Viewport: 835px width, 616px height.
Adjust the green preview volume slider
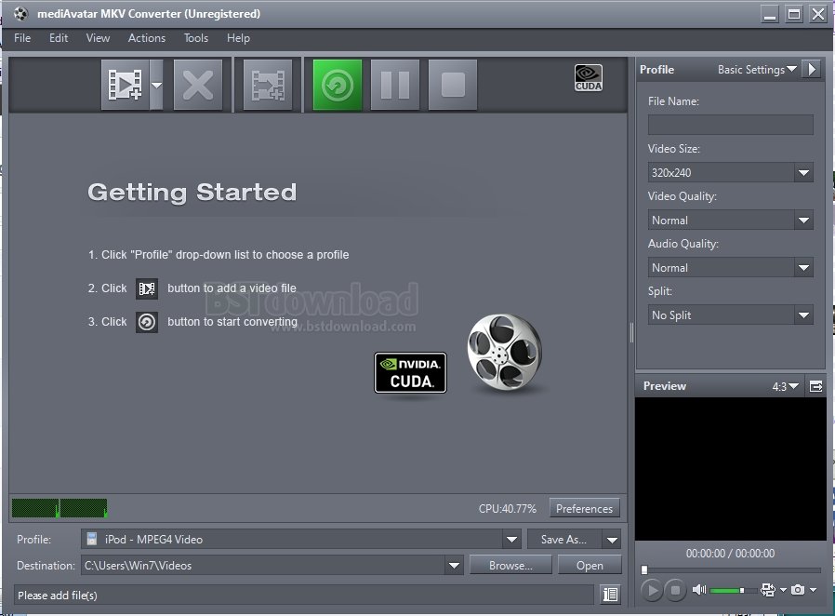tap(733, 590)
